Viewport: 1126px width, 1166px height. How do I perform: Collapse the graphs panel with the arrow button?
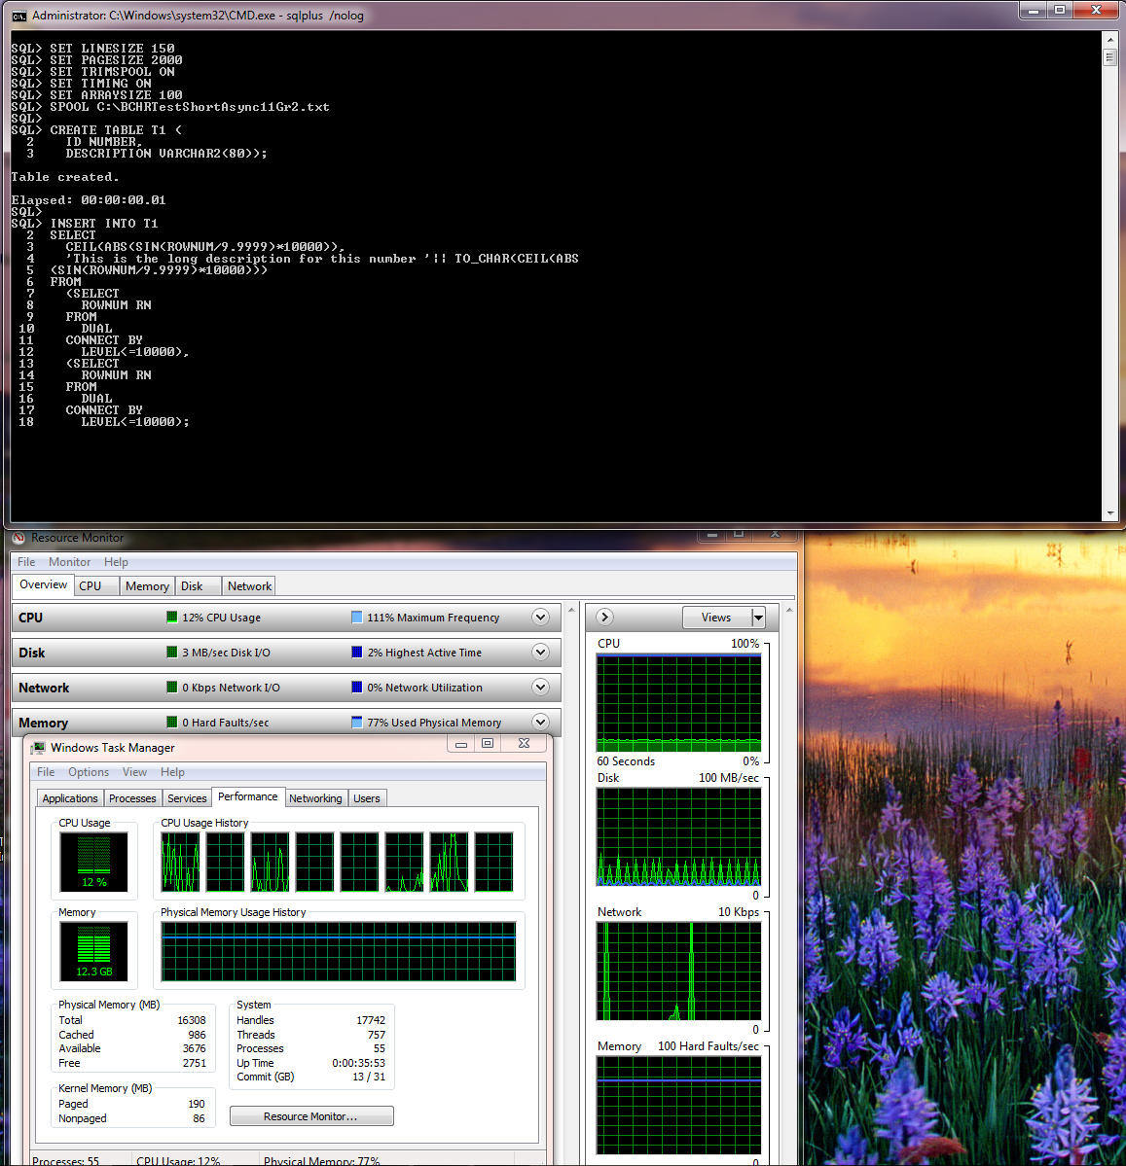(x=603, y=617)
